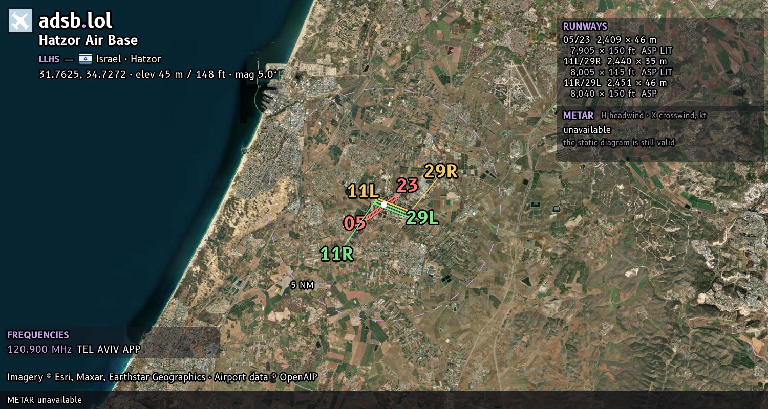Click 'the static diagram is still valid' note
This screenshot has height=409, width=768.
point(618,143)
